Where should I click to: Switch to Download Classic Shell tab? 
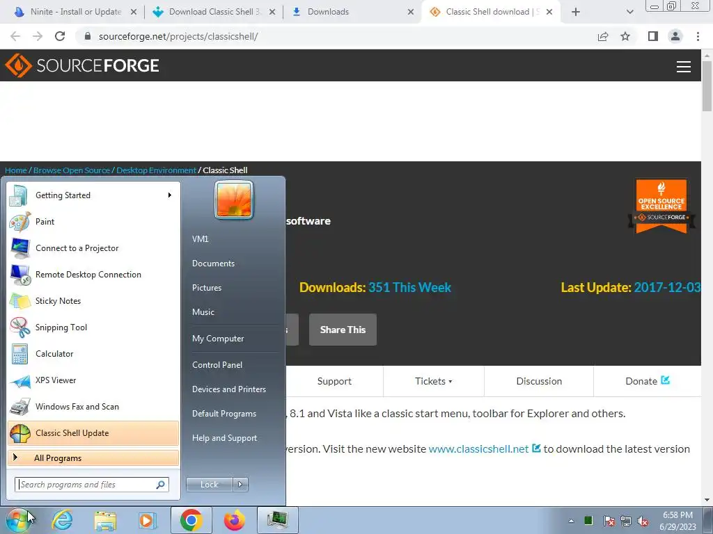tap(214, 12)
